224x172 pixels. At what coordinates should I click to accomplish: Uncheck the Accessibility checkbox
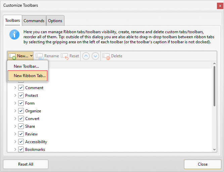[x=21, y=141]
